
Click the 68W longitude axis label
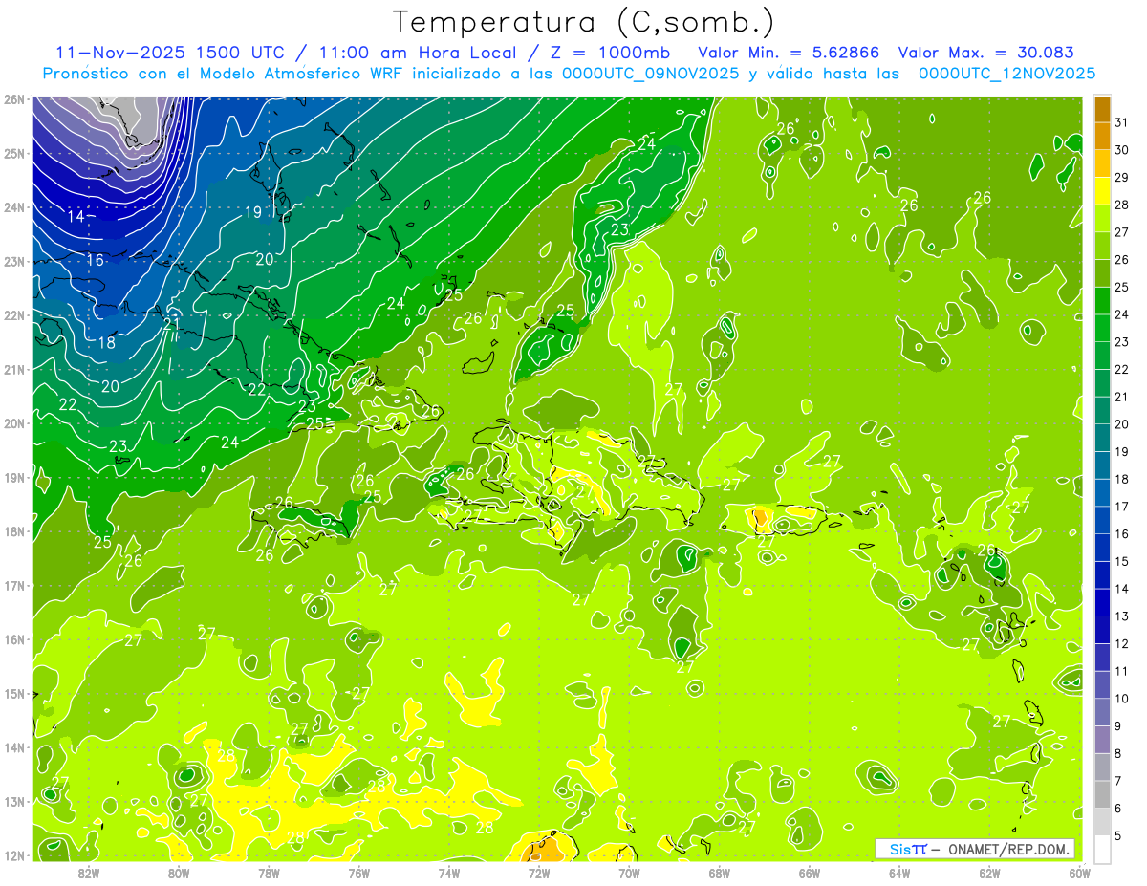(720, 873)
